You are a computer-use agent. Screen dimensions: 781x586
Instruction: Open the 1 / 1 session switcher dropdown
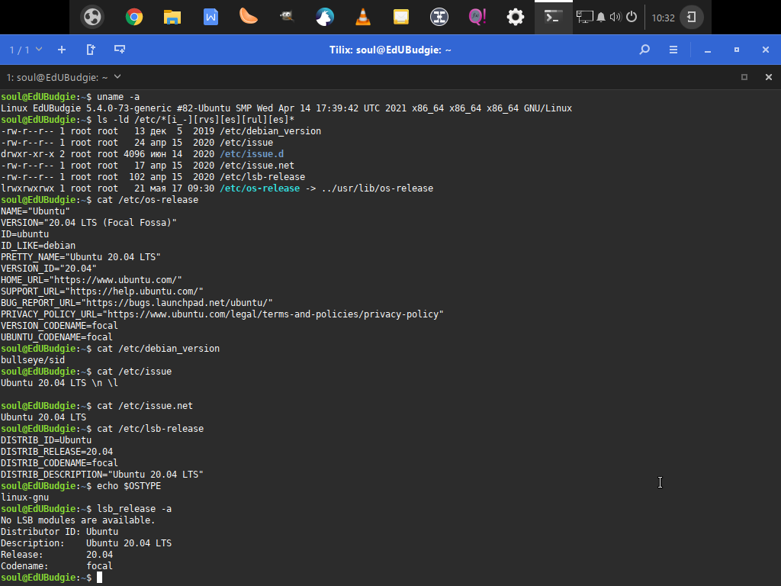[x=25, y=50]
